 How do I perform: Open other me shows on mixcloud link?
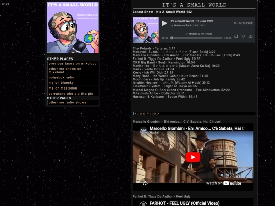[65, 70]
